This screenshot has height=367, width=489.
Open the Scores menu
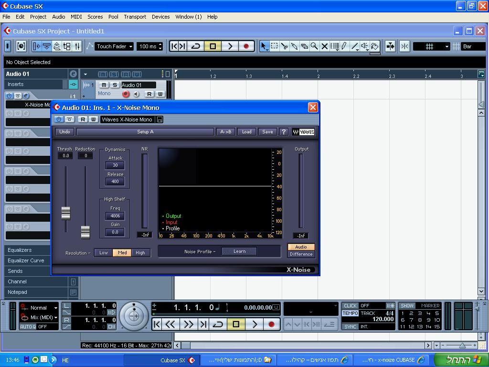95,17
